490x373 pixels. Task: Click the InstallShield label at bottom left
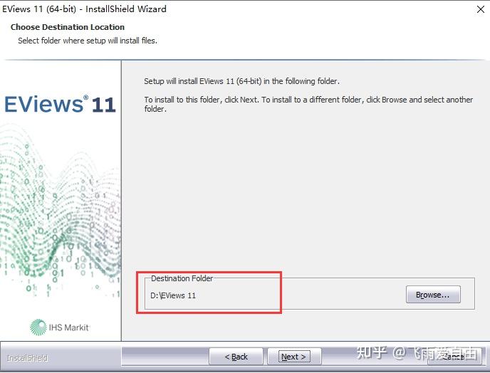click(27, 358)
